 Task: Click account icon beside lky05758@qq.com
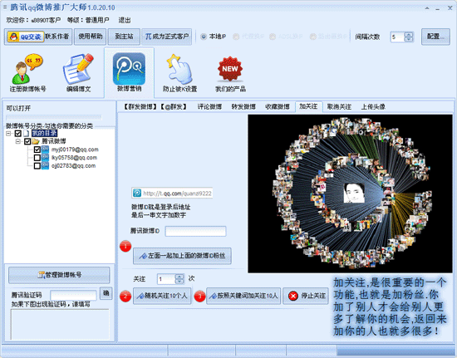45,158
